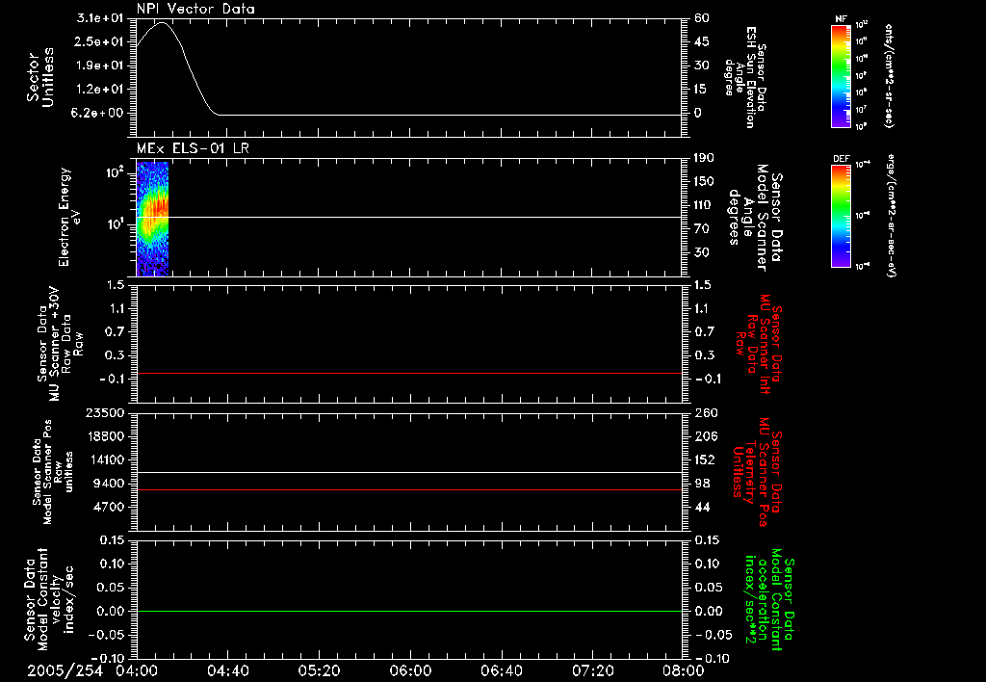The width and height of the screenshot is (986, 682).
Task: Click the '1.2e+01' sector tick value
Action: pos(100,90)
